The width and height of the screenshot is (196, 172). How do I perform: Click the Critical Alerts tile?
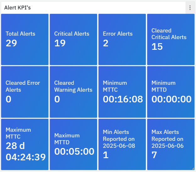[73, 39]
